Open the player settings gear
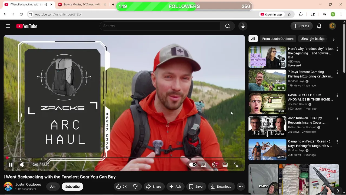 tap(214, 165)
